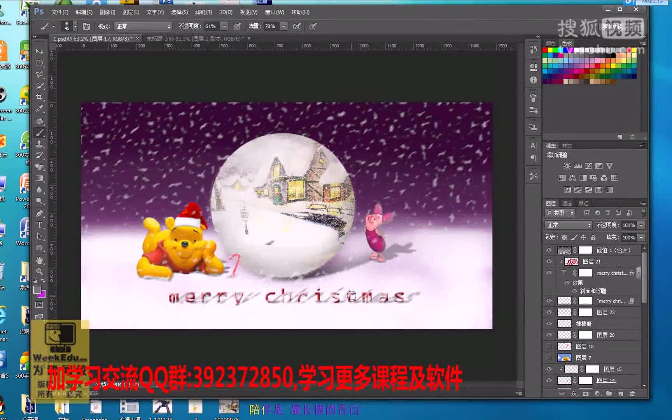The width and height of the screenshot is (672, 420).
Task: Hide the 图层 21 layer
Action: [549, 261]
